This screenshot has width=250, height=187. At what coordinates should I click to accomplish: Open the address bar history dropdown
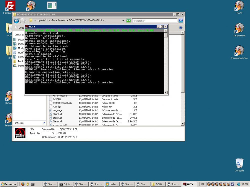[x=123, y=21]
